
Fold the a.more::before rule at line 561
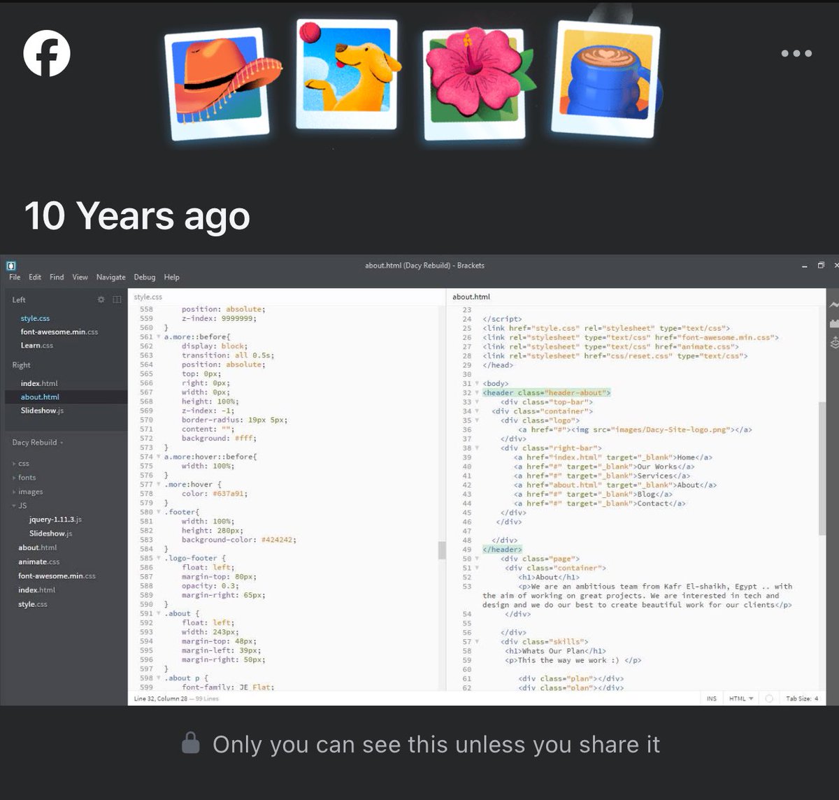click(159, 337)
